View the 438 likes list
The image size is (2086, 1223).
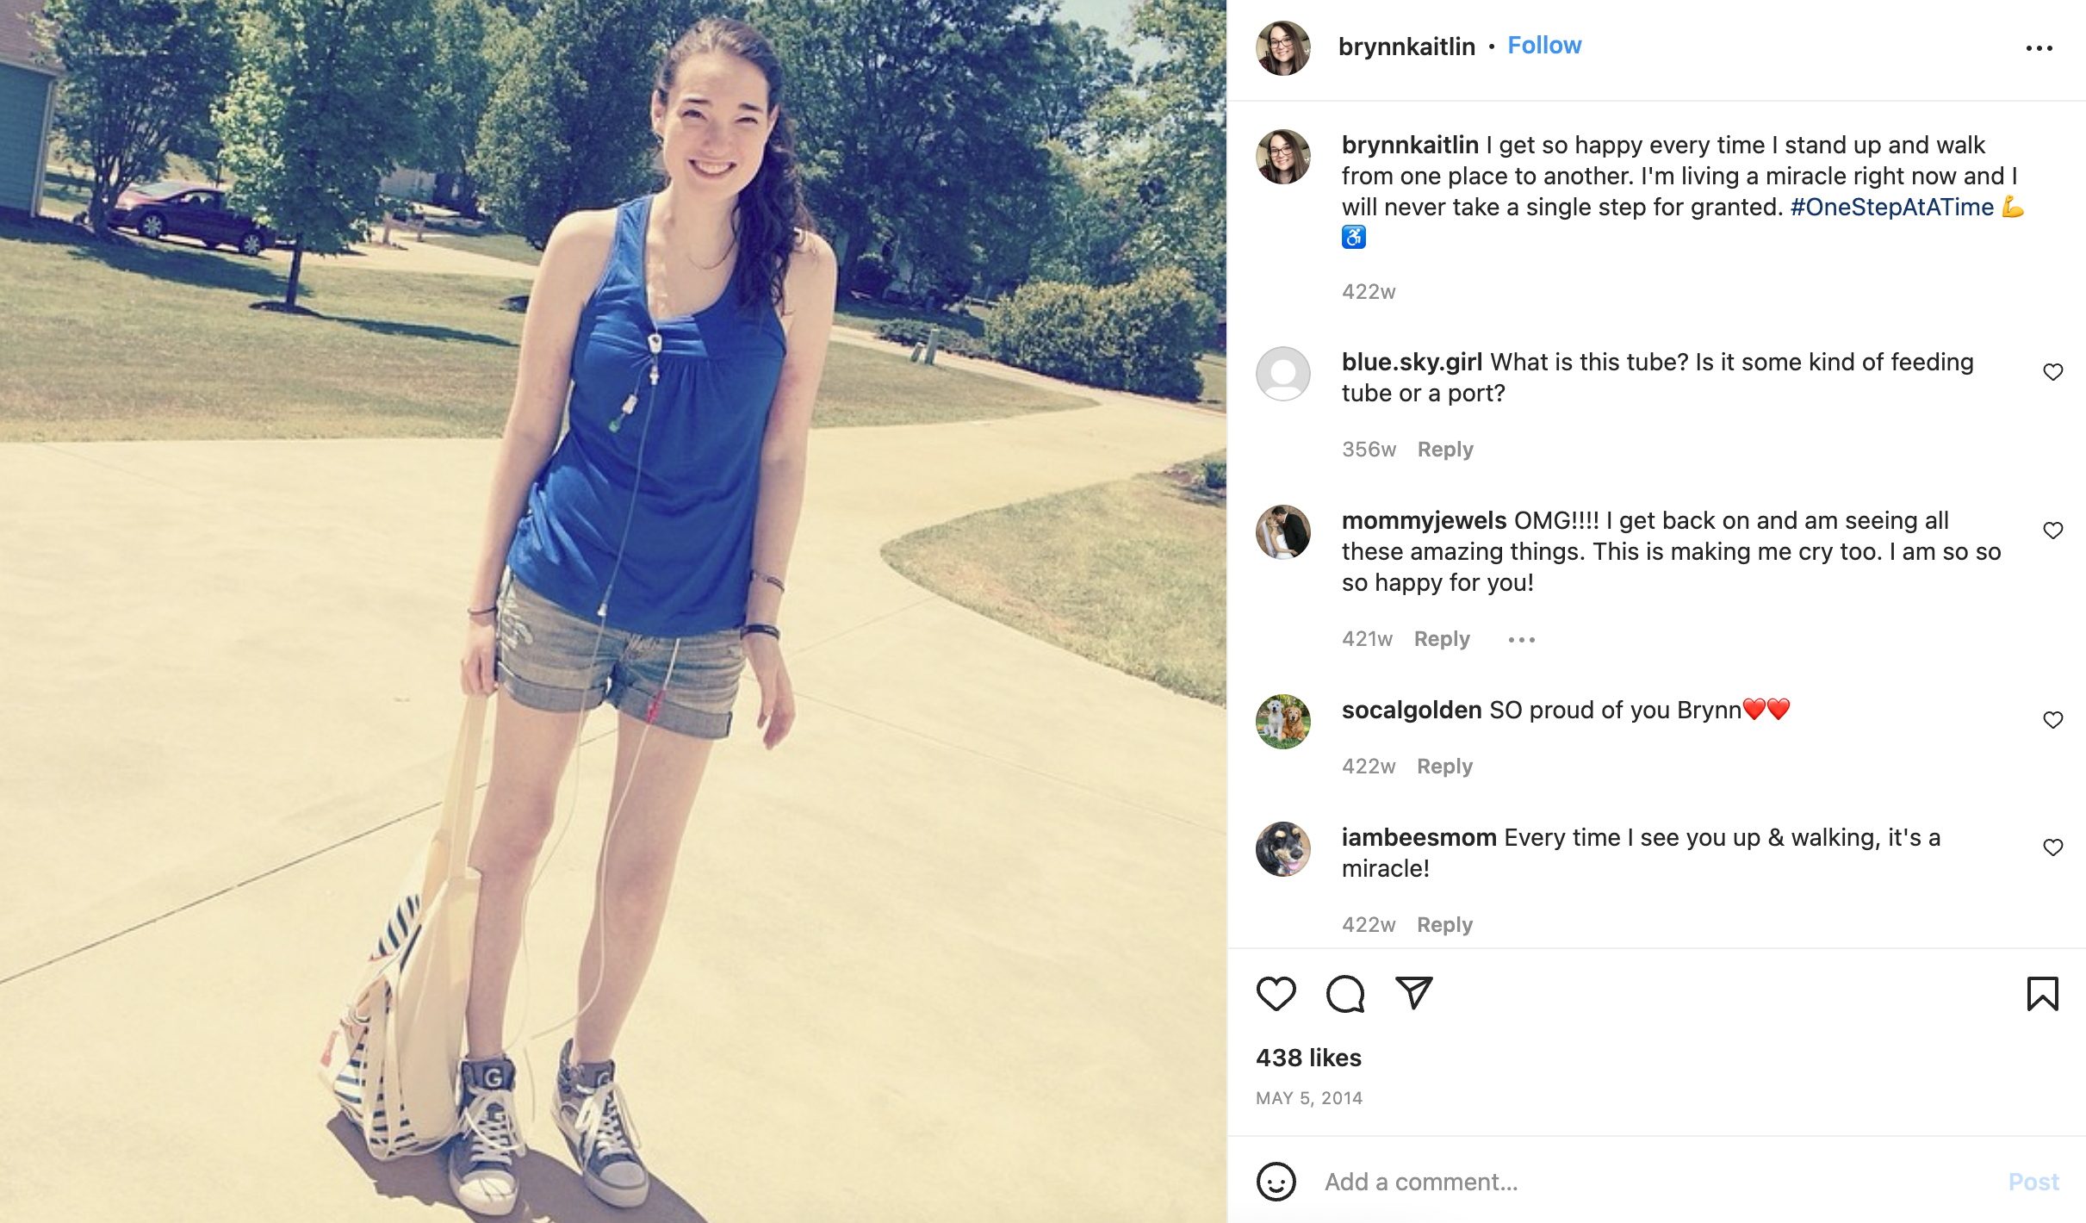click(1308, 1058)
